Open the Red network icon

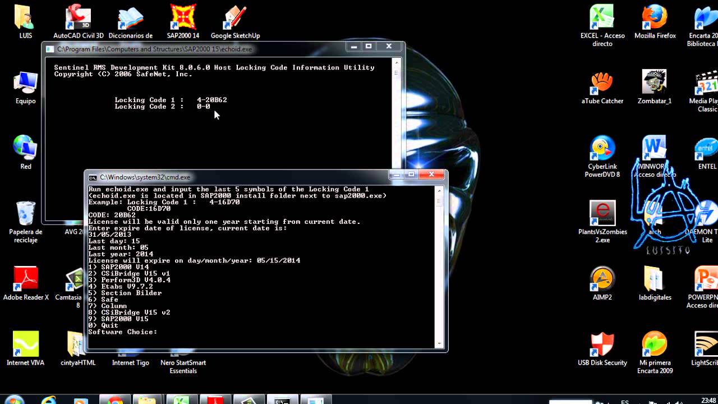25,153
